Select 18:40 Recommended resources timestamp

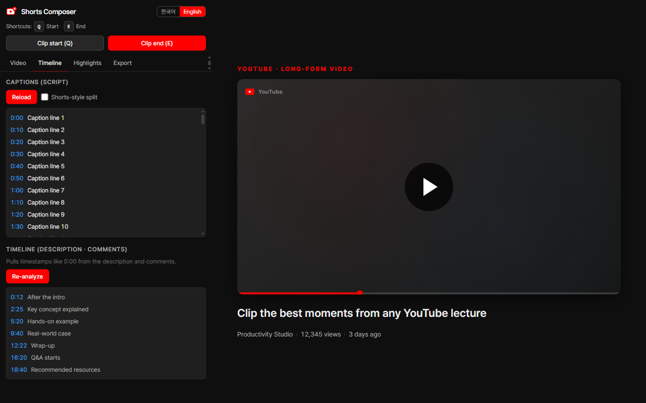[106, 370]
